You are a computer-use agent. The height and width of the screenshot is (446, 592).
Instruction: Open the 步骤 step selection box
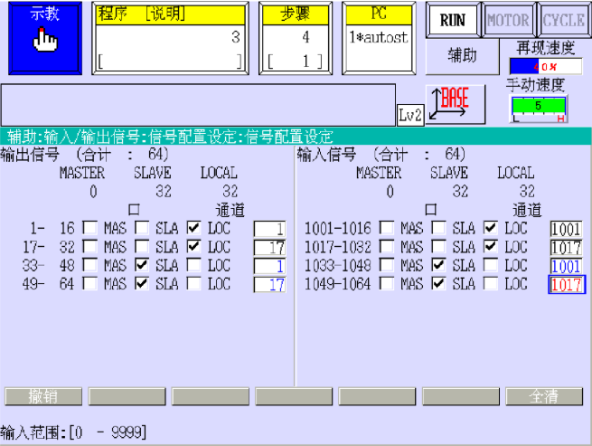[296, 38]
